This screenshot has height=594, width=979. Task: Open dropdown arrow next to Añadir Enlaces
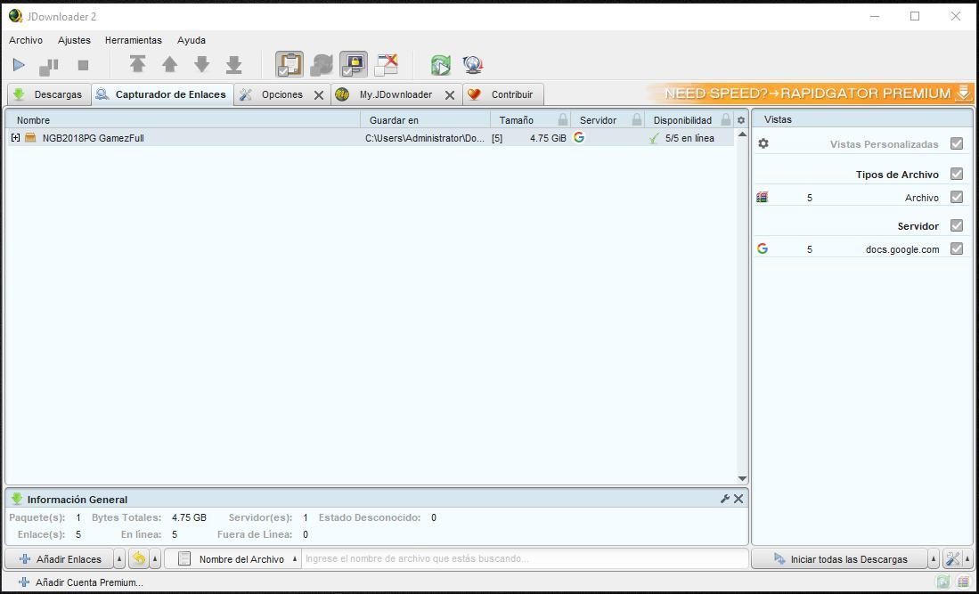tap(120, 558)
